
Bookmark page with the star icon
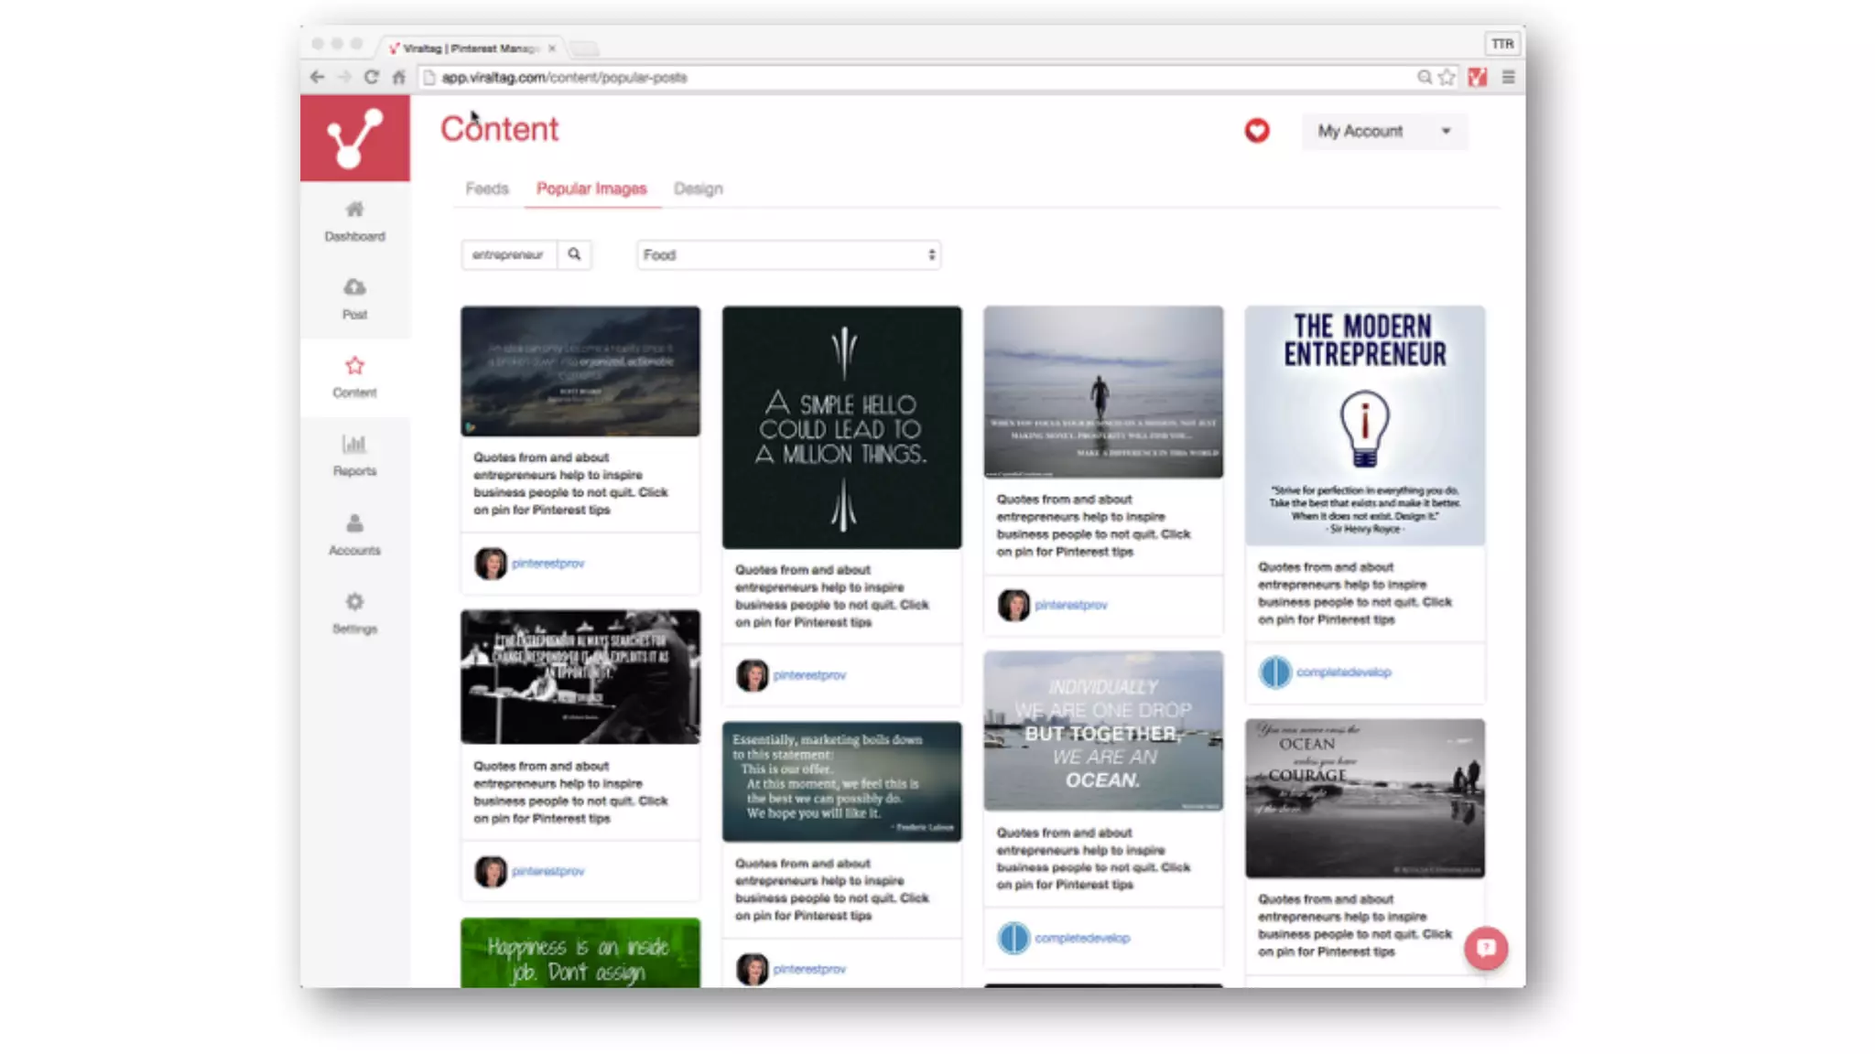(x=1447, y=78)
